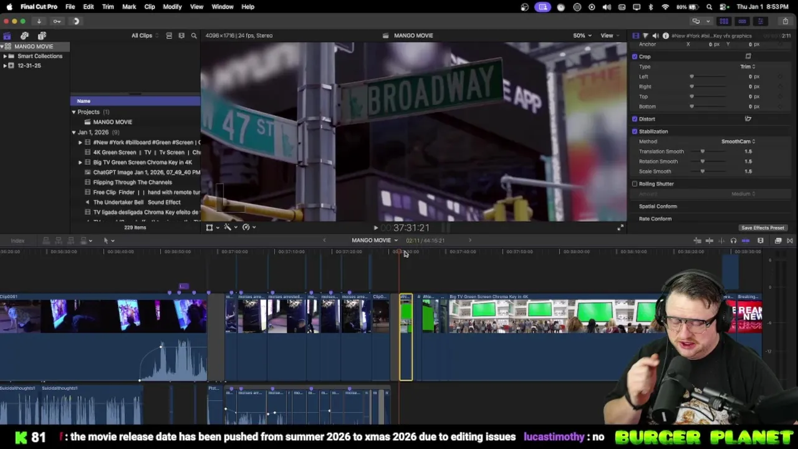798x449 pixels.
Task: Uncheck the Stabilization checkbox
Action: tap(635, 132)
